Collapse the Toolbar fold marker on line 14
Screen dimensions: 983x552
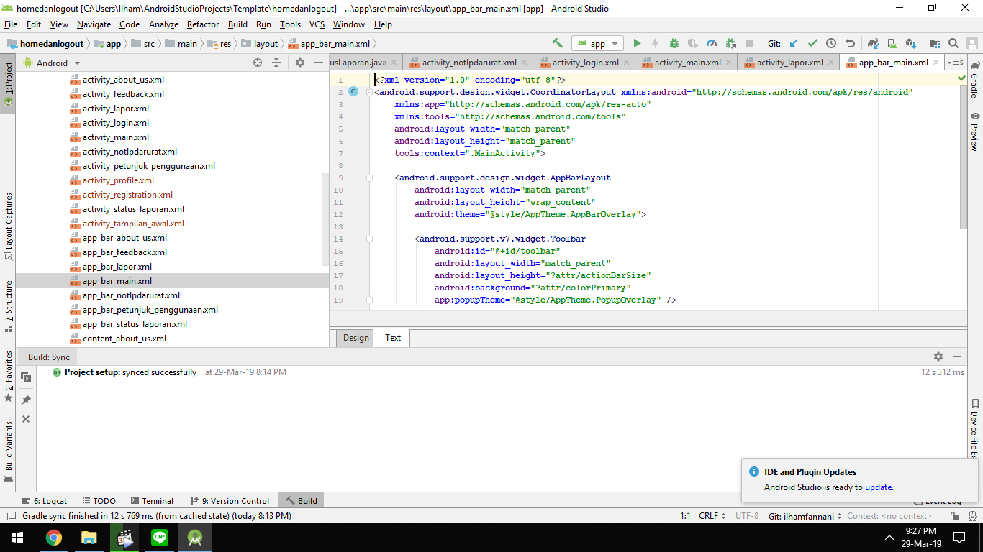pos(368,239)
